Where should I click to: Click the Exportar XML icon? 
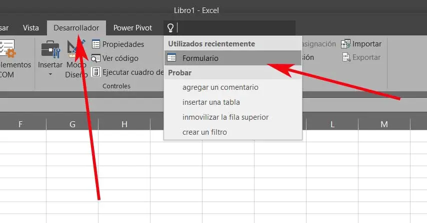[346, 57]
